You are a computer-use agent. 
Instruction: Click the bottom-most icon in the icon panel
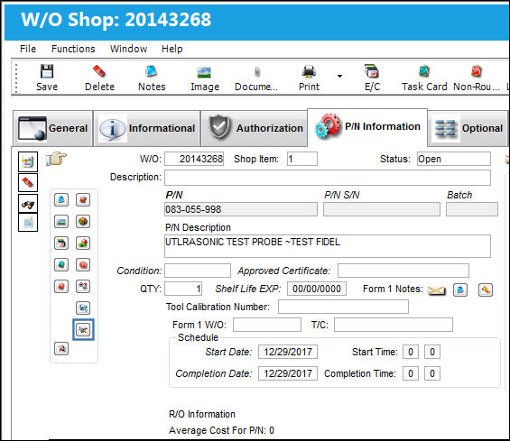(61, 349)
